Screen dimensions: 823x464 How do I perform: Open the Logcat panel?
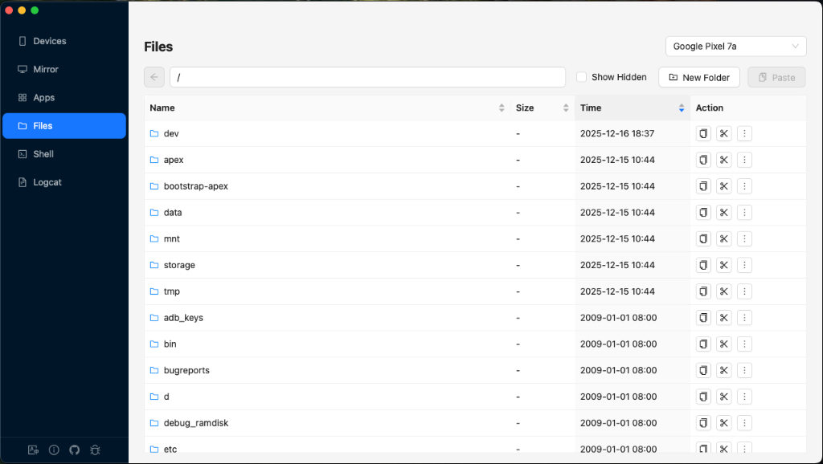(64, 182)
